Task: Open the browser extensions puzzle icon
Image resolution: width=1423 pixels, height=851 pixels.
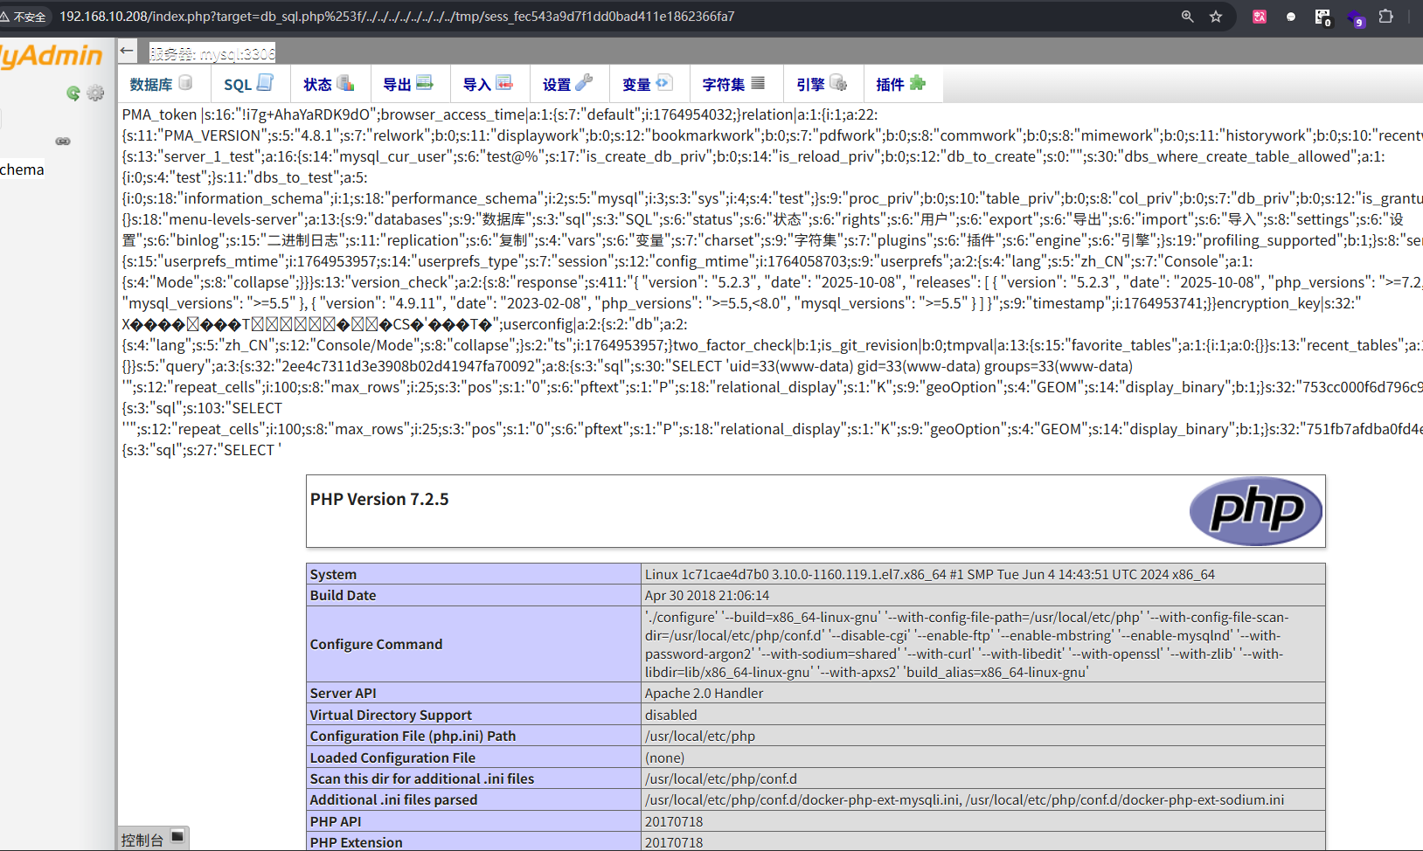Action: point(1385,17)
